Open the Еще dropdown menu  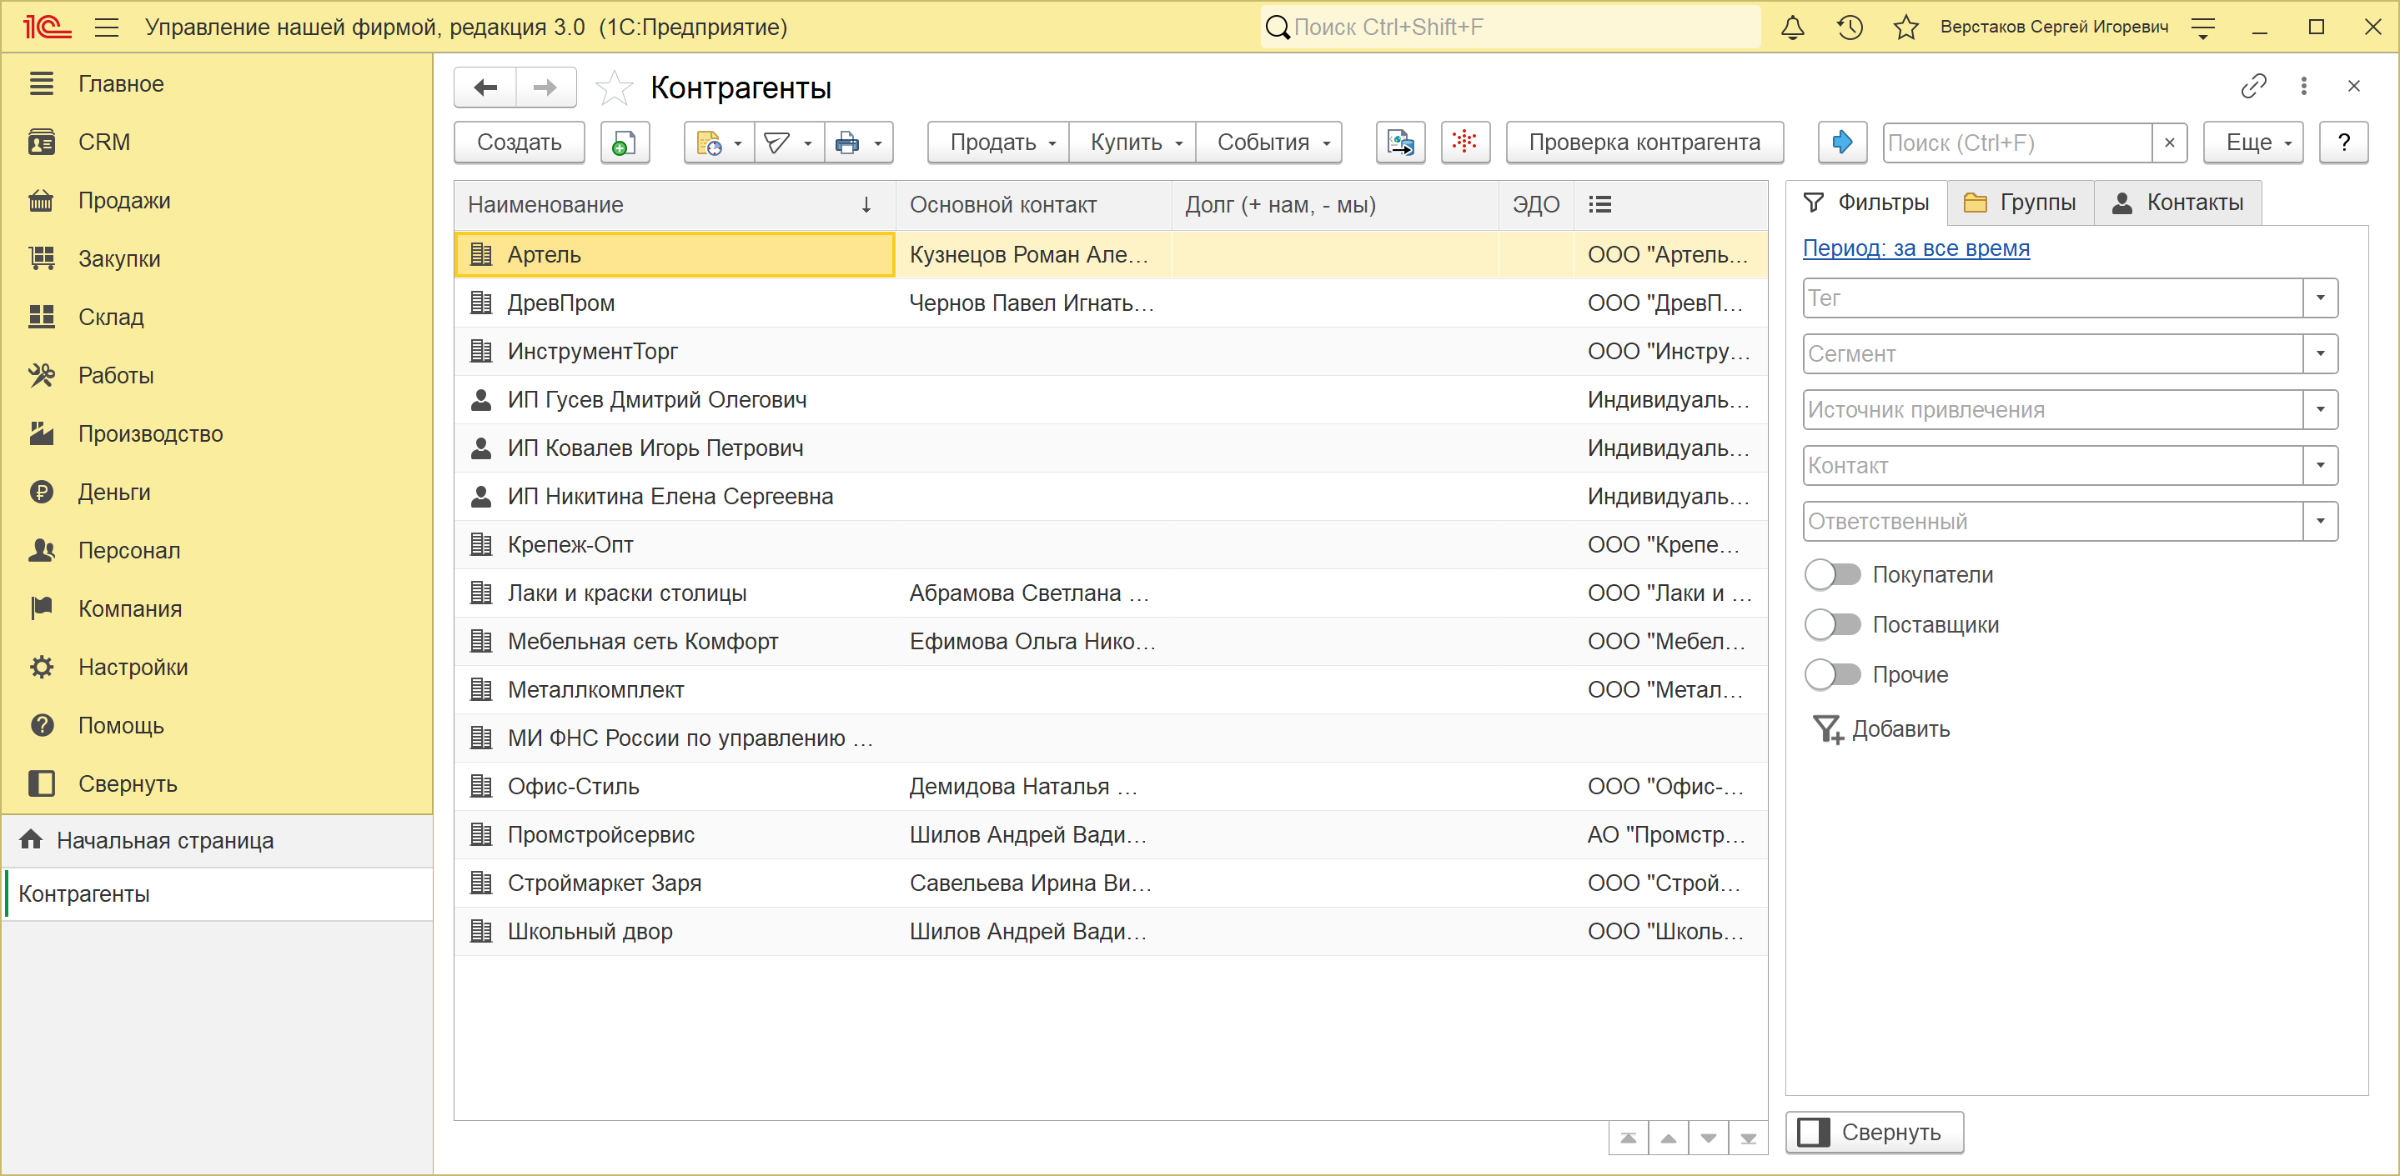pos(2252,143)
